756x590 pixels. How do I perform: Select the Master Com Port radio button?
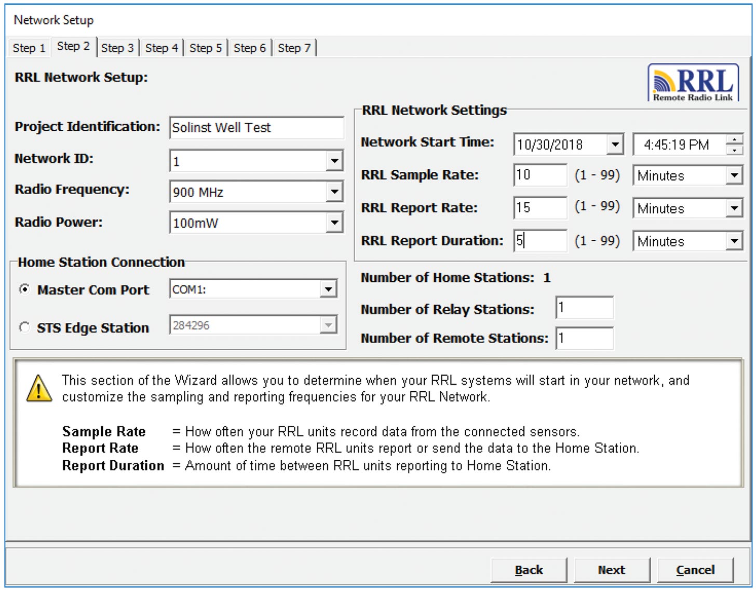click(x=24, y=290)
